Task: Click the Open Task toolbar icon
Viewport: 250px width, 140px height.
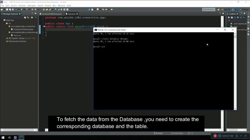Action: [x=47, y=9]
